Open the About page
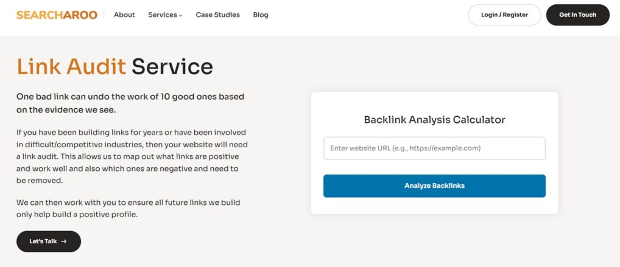The width and height of the screenshot is (620, 267). (x=124, y=15)
